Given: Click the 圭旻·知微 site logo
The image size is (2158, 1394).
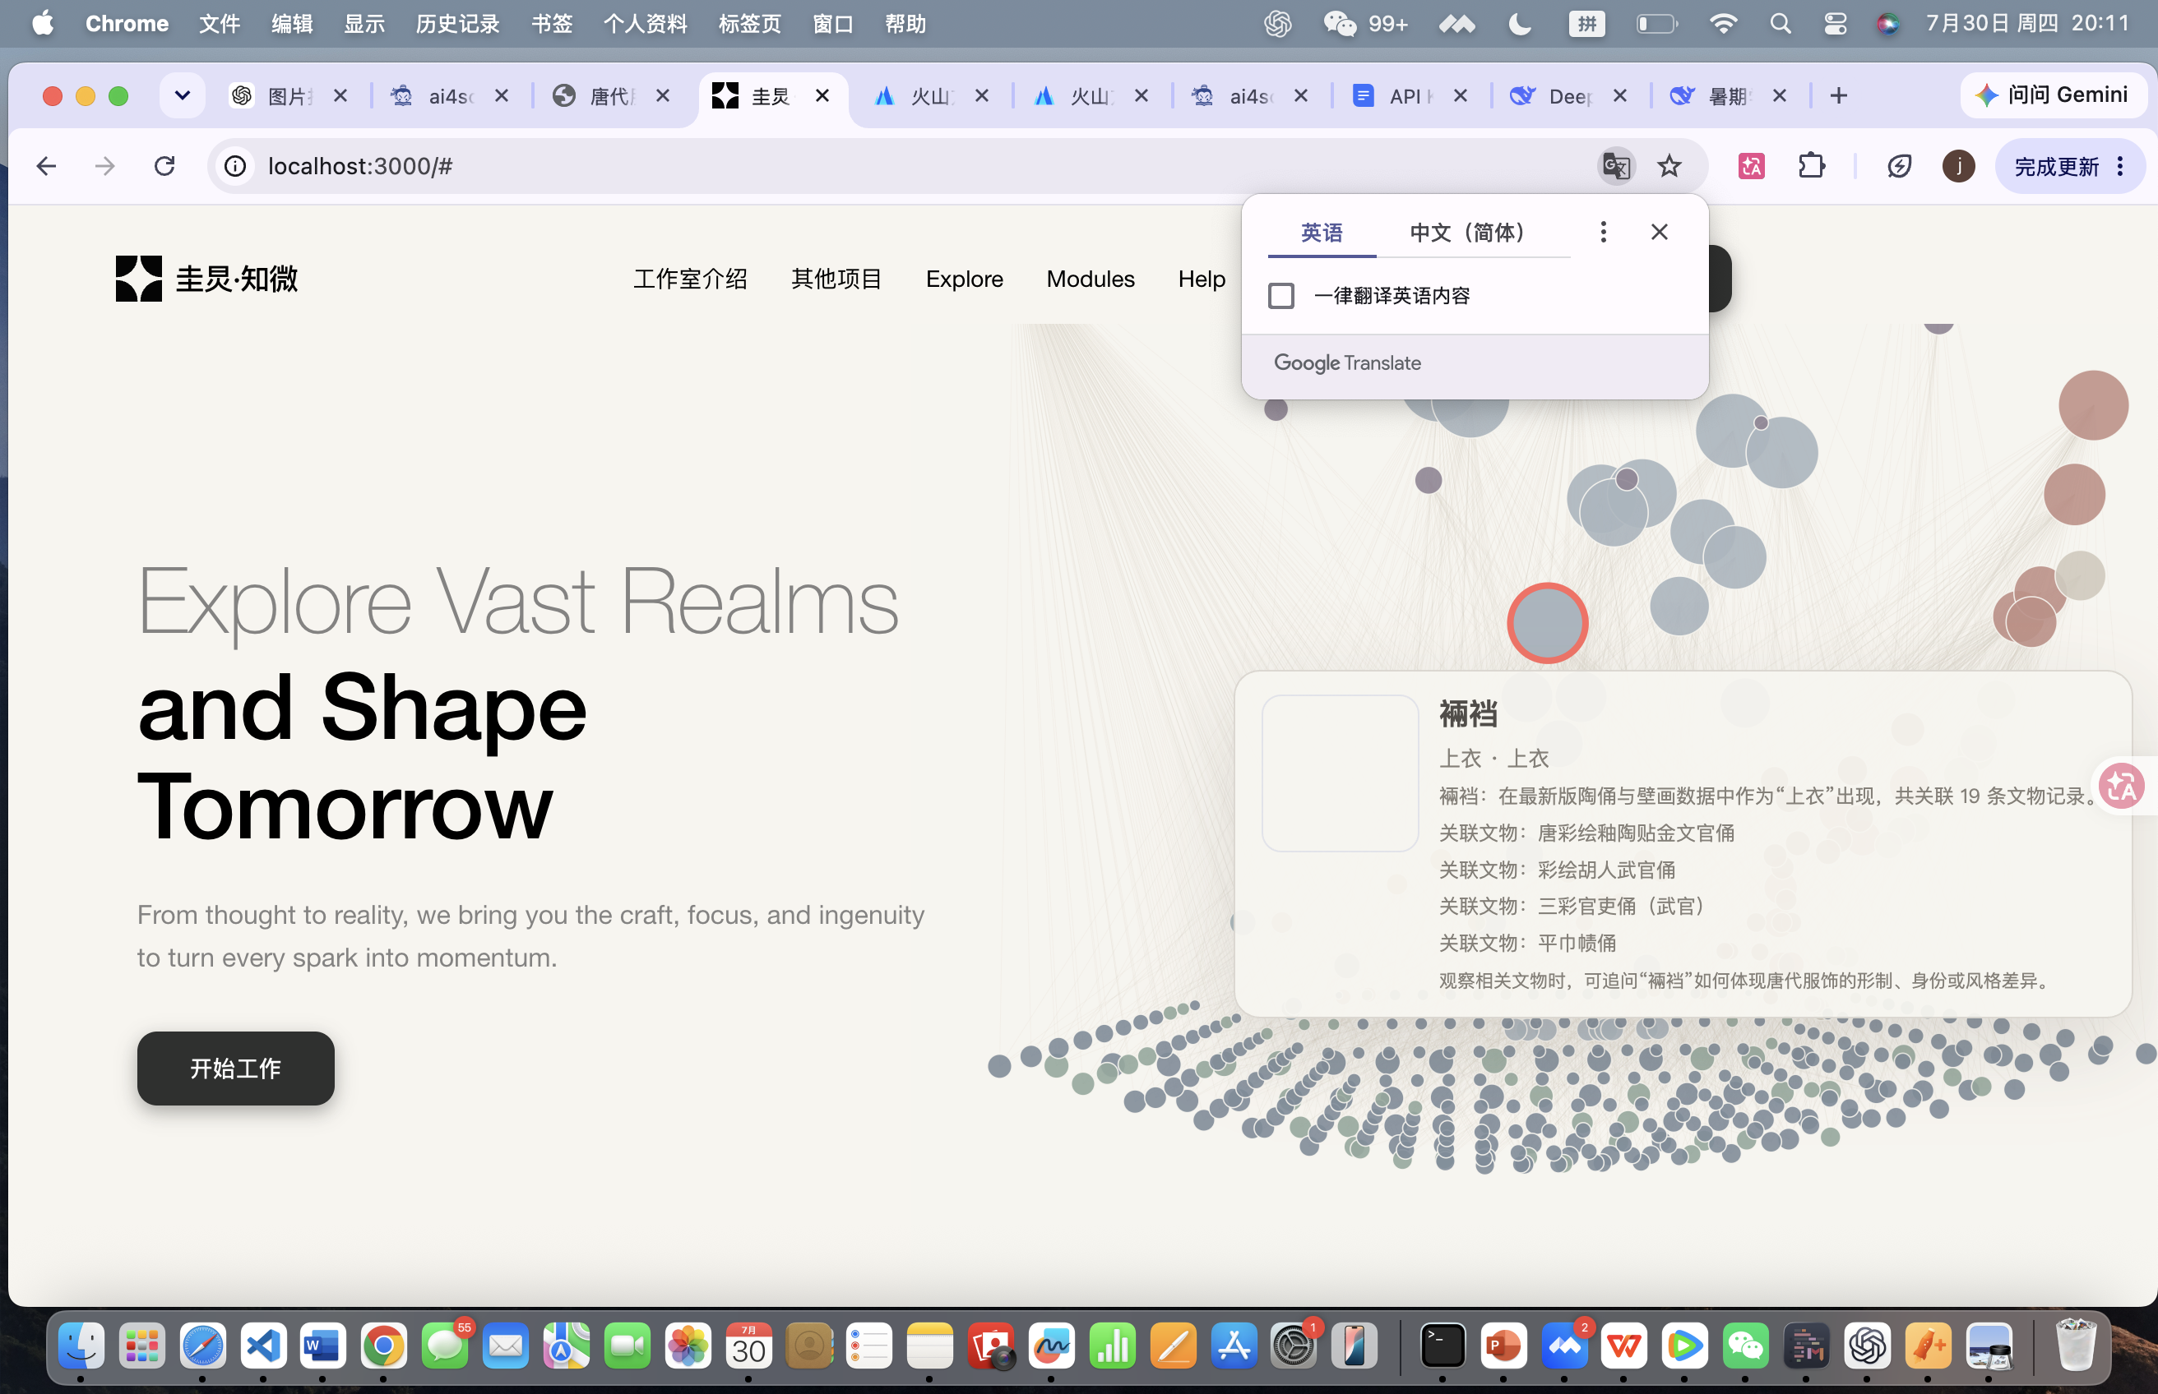Looking at the screenshot, I should coord(206,278).
